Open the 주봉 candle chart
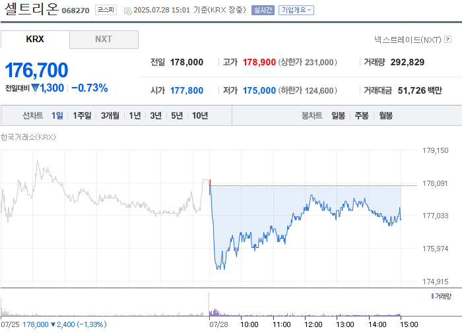 [362, 115]
